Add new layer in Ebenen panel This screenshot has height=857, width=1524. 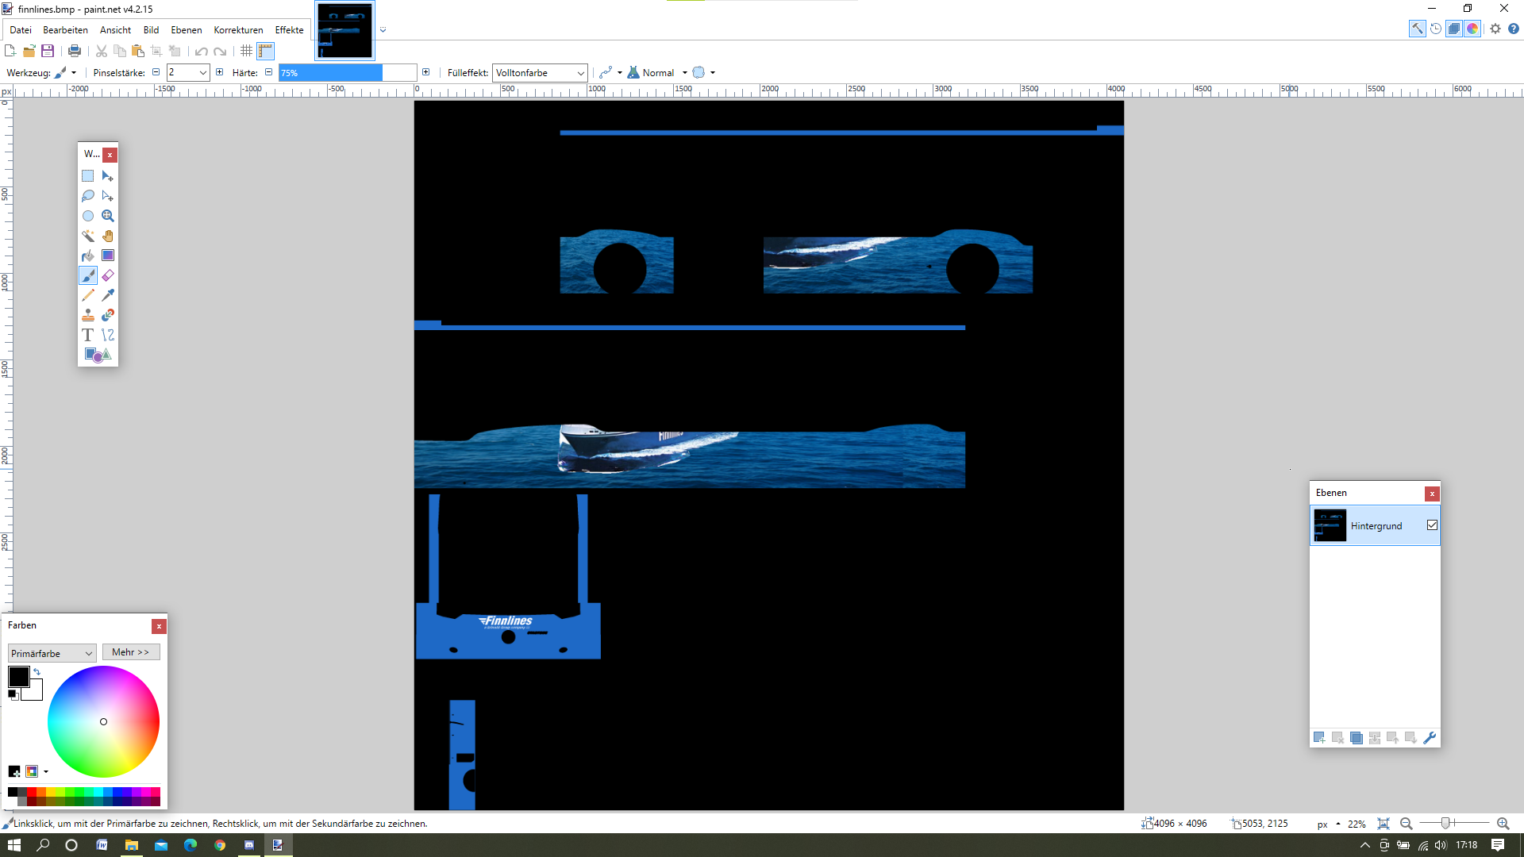[x=1319, y=738]
